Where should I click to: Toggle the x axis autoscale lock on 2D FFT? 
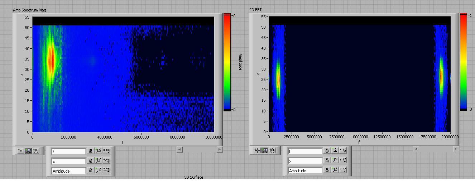coord(327,160)
